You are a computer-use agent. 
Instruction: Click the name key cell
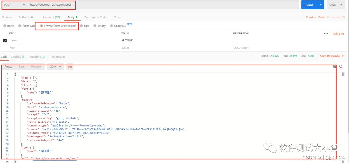coord(64,41)
